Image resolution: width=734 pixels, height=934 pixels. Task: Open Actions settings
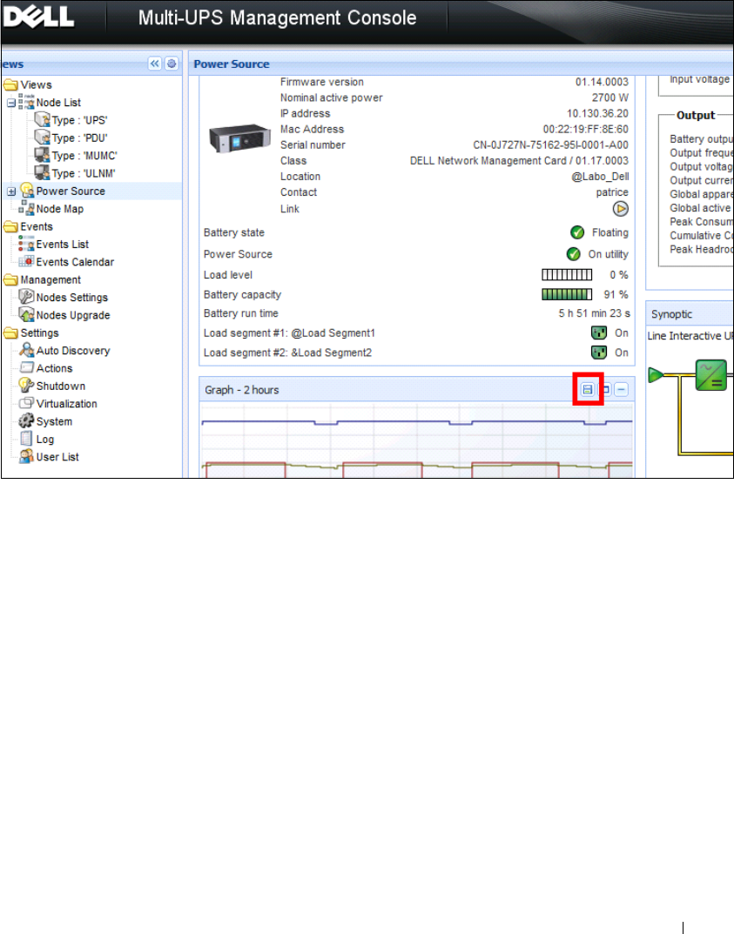tap(54, 369)
